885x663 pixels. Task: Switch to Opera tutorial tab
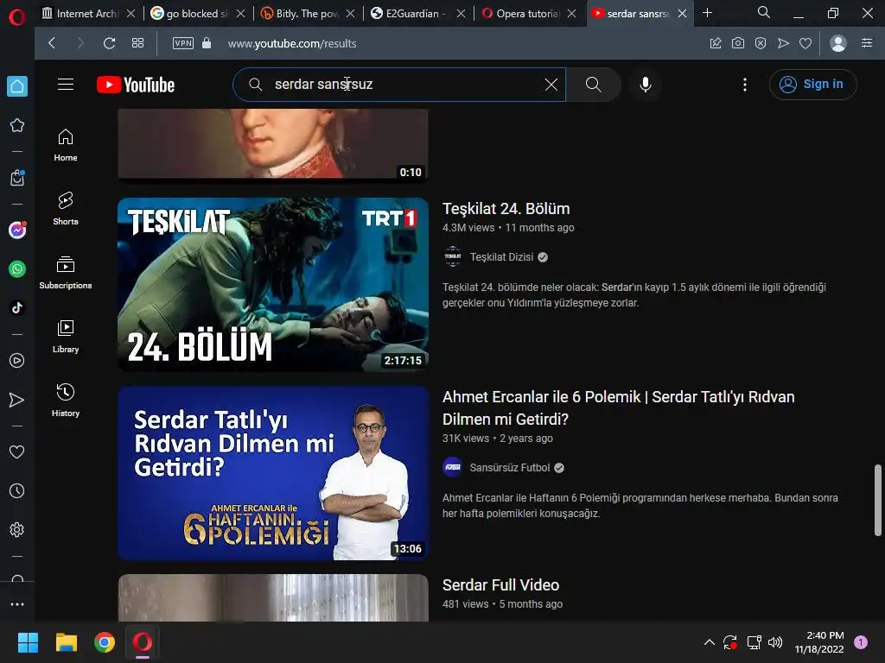coord(520,14)
